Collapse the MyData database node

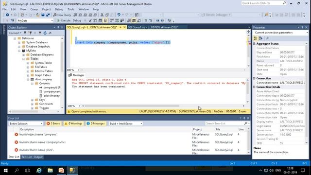coord(19,51)
